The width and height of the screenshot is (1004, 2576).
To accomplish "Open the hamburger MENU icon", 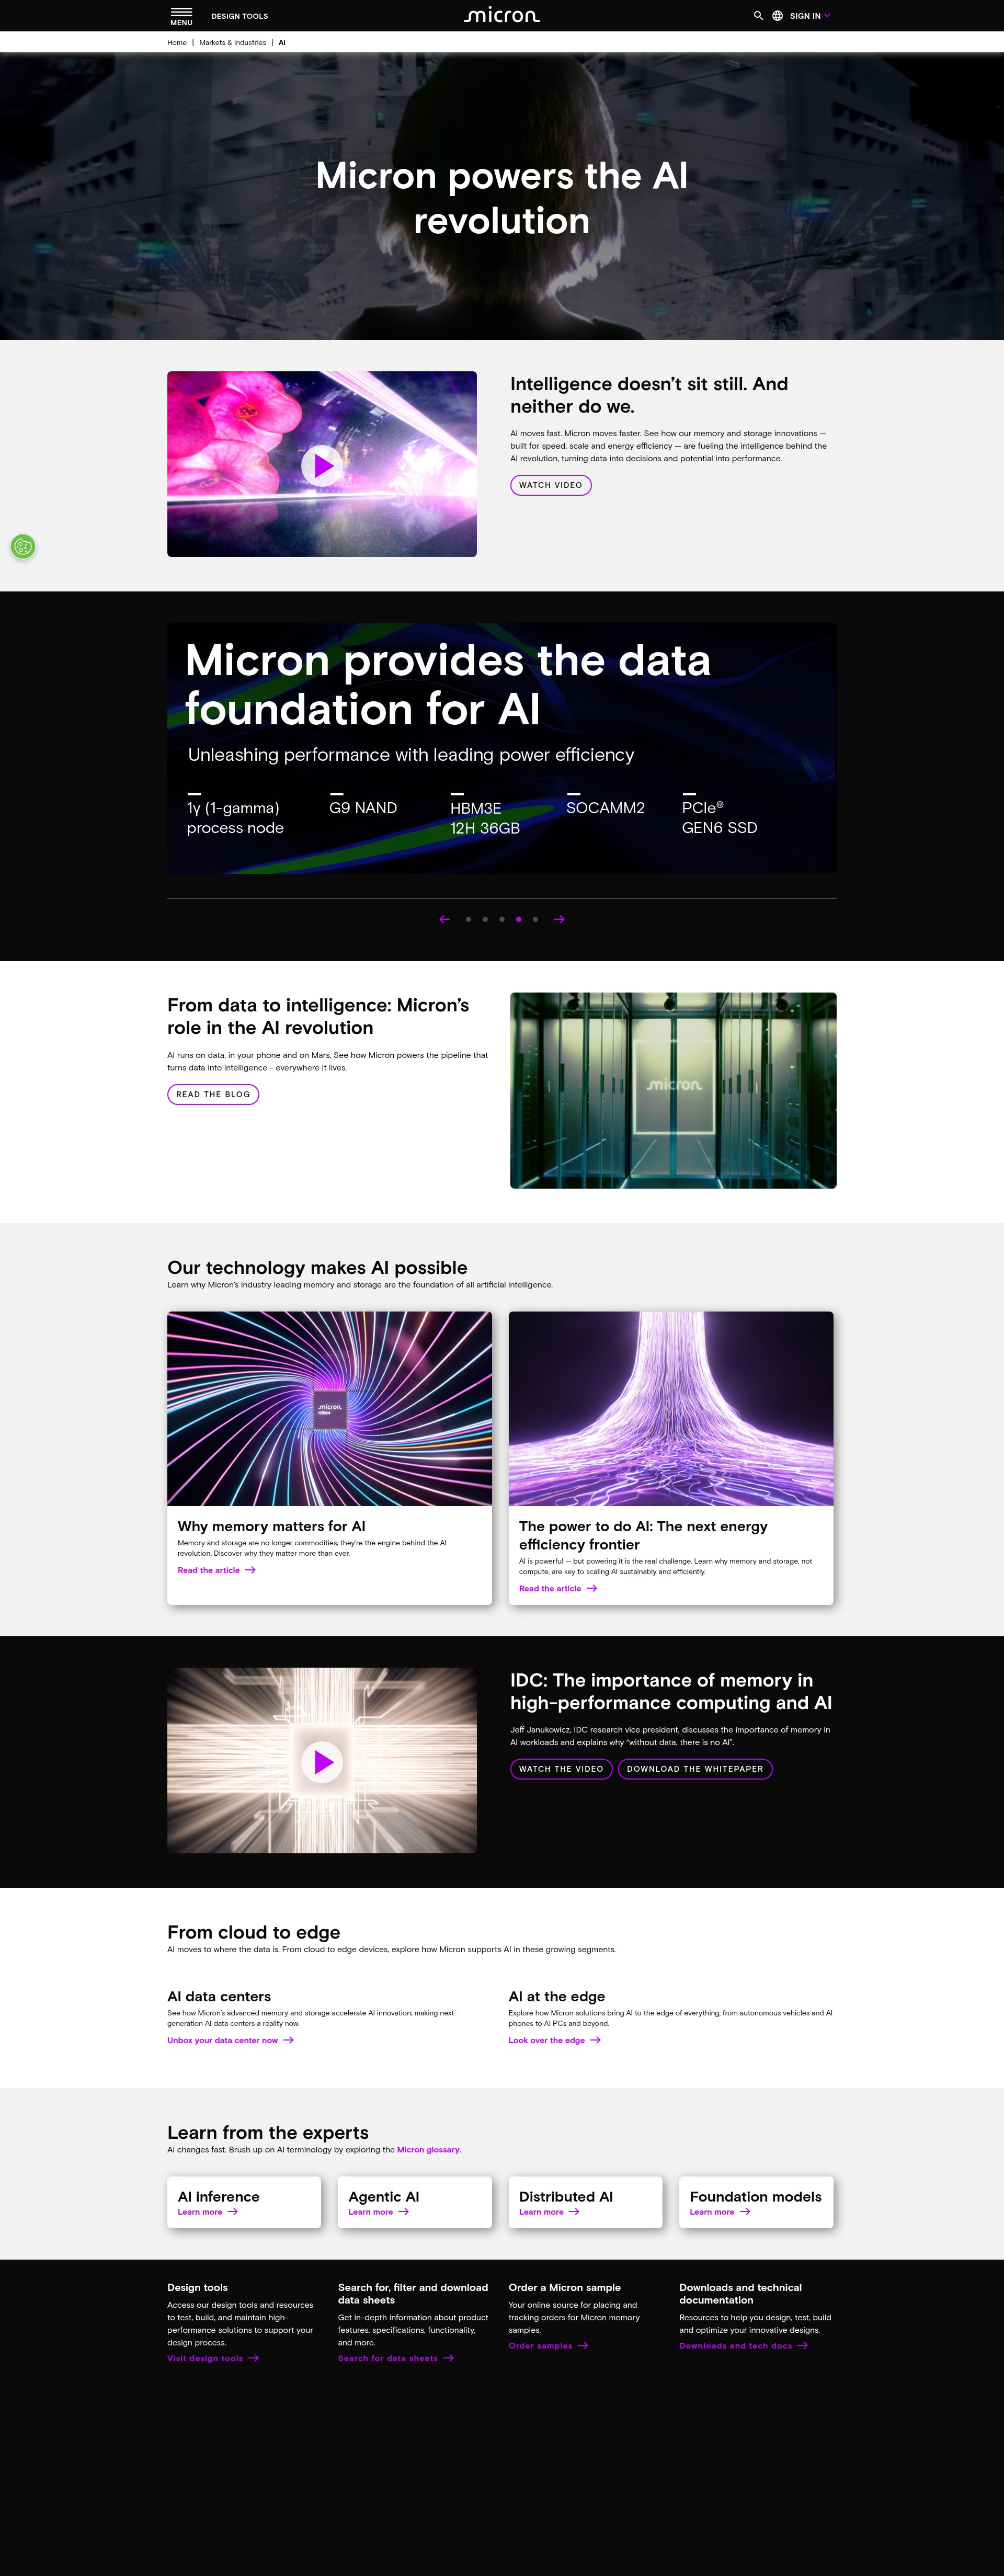I will 181,16.
